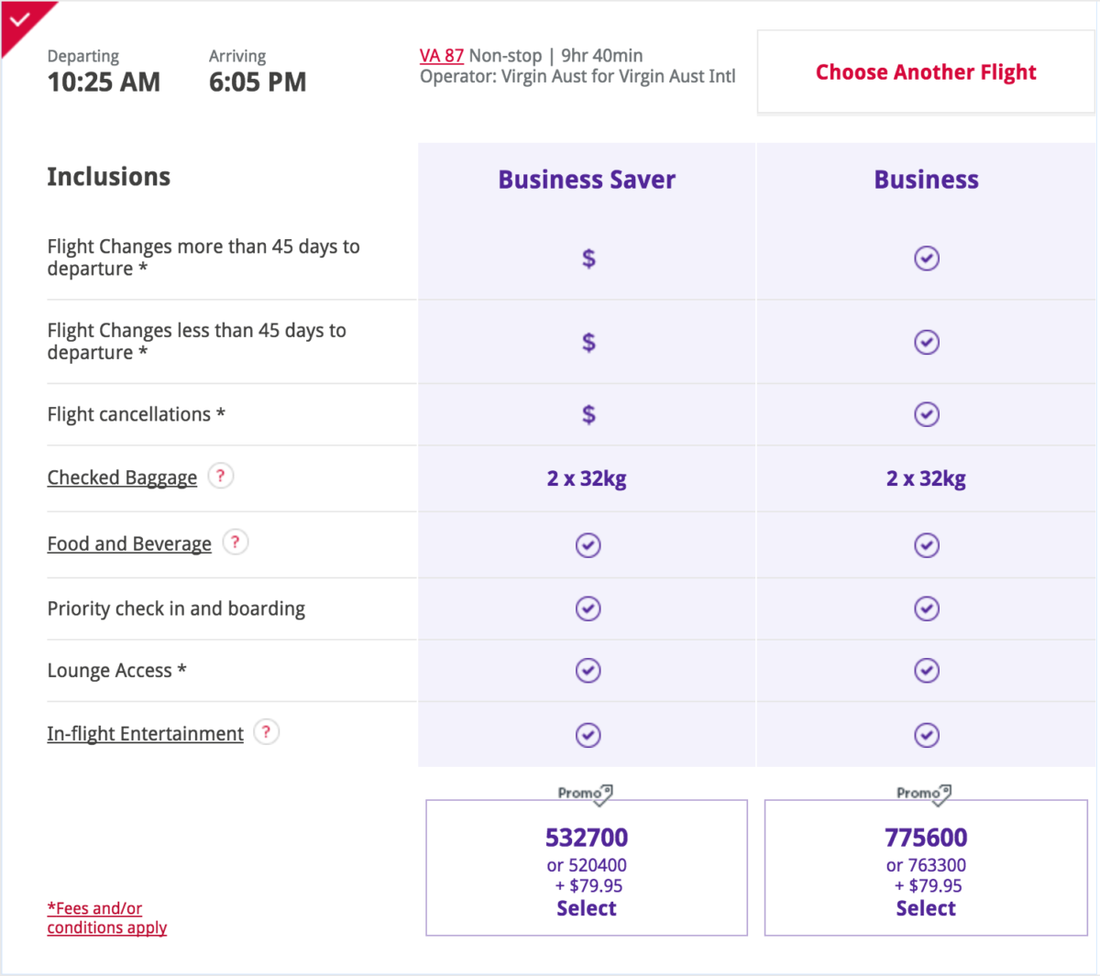
Task: Open the VA 87 flight details link
Action: (441, 55)
